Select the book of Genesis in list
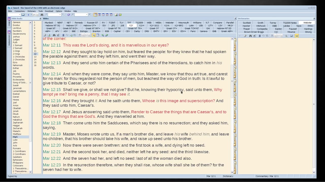The width and height of the screenshot is (325, 182). pyautogui.click(x=17, y=22)
